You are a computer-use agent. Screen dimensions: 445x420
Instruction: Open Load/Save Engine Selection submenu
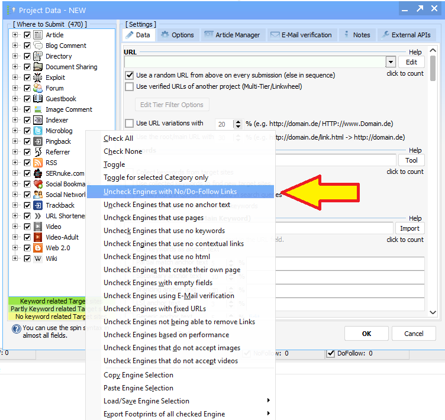[181, 400]
